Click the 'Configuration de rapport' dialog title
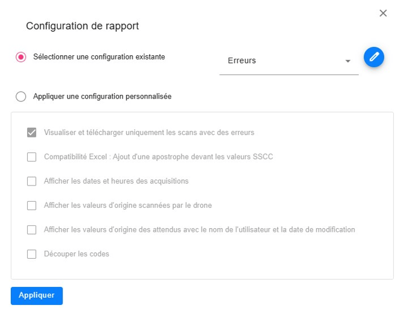 click(x=82, y=26)
